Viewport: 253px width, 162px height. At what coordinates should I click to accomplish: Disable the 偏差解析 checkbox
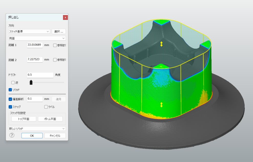coord(10,99)
